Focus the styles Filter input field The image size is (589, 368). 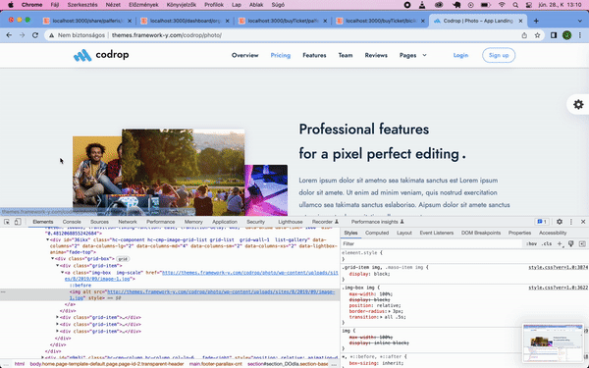tap(432, 243)
